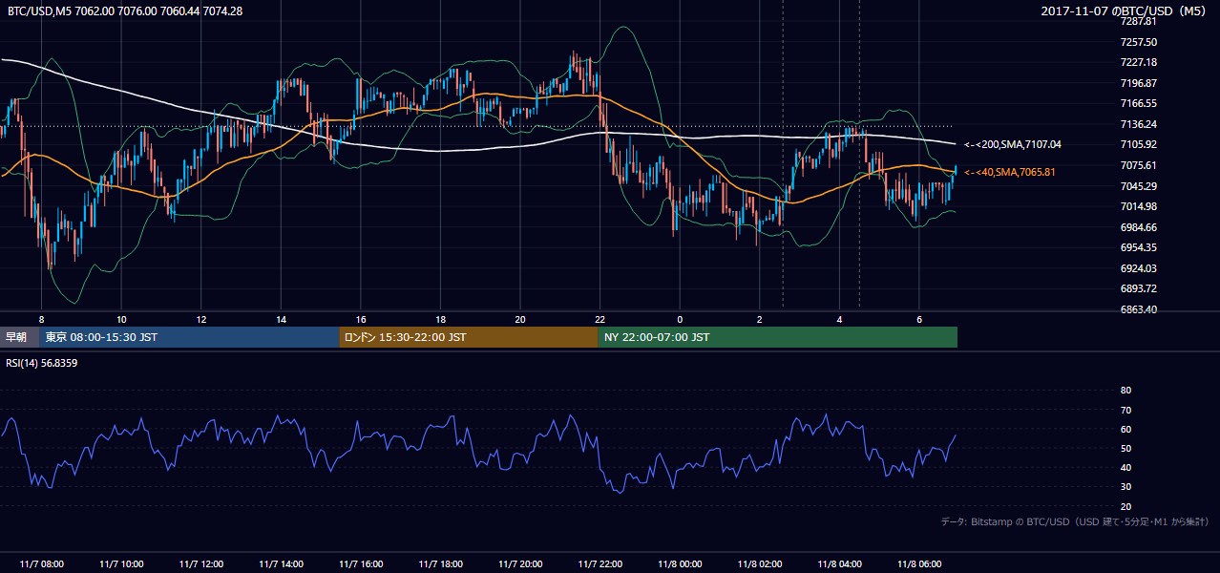The image size is (1220, 573).
Task: Click the 40 SMA 7065.81 label
Action: (1009, 172)
